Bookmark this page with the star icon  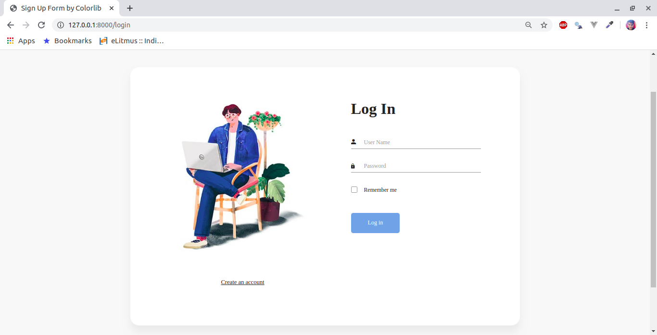[544, 25]
